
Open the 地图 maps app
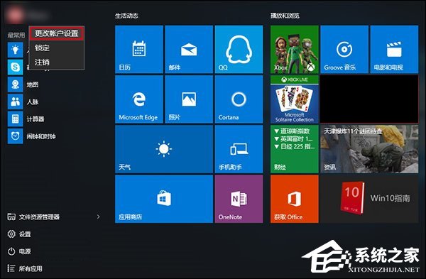23,84
